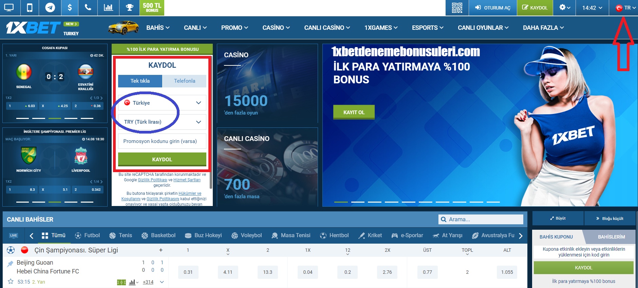The image size is (638, 288).
Task: Open the Hizmet Şartları link
Action: [x=187, y=180]
